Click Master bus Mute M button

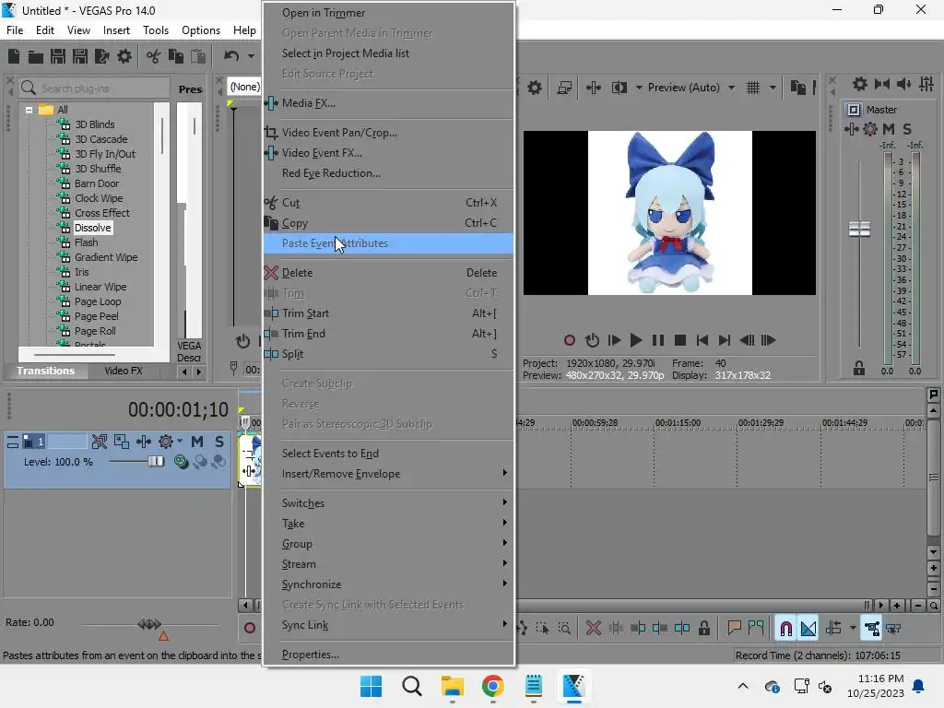tap(889, 129)
